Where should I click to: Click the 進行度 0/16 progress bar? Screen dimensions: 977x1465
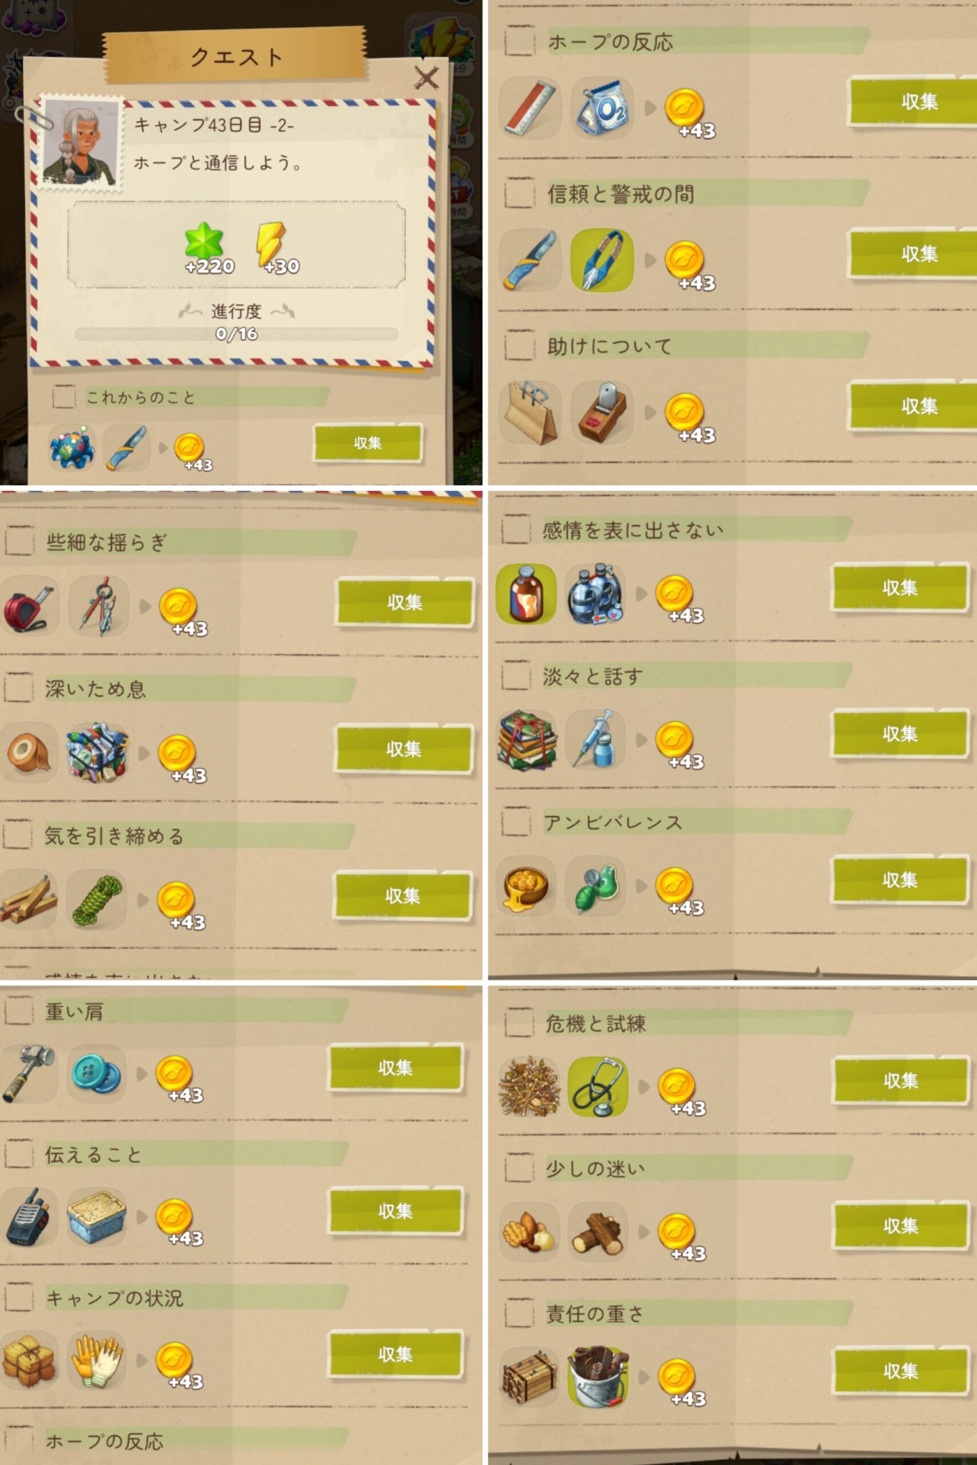click(x=236, y=334)
